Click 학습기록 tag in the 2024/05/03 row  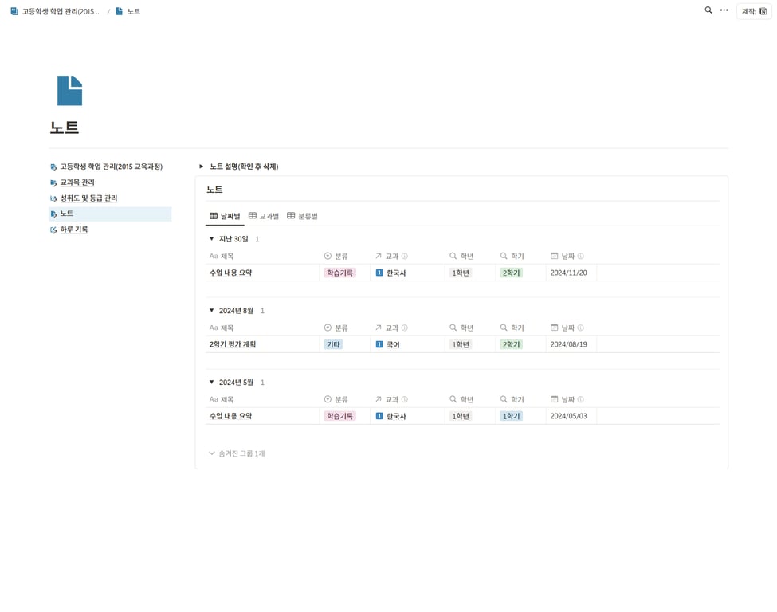pos(339,416)
